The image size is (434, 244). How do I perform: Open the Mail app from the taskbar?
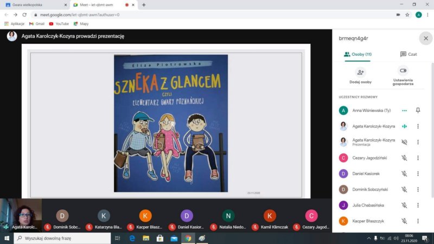click(174, 238)
